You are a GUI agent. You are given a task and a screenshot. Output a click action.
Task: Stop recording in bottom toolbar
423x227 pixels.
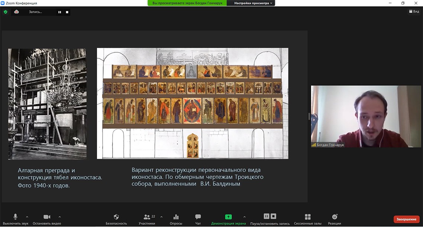pyautogui.click(x=273, y=216)
